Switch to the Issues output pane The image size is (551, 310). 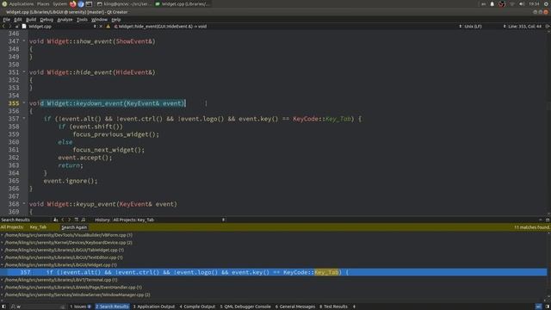80,307
